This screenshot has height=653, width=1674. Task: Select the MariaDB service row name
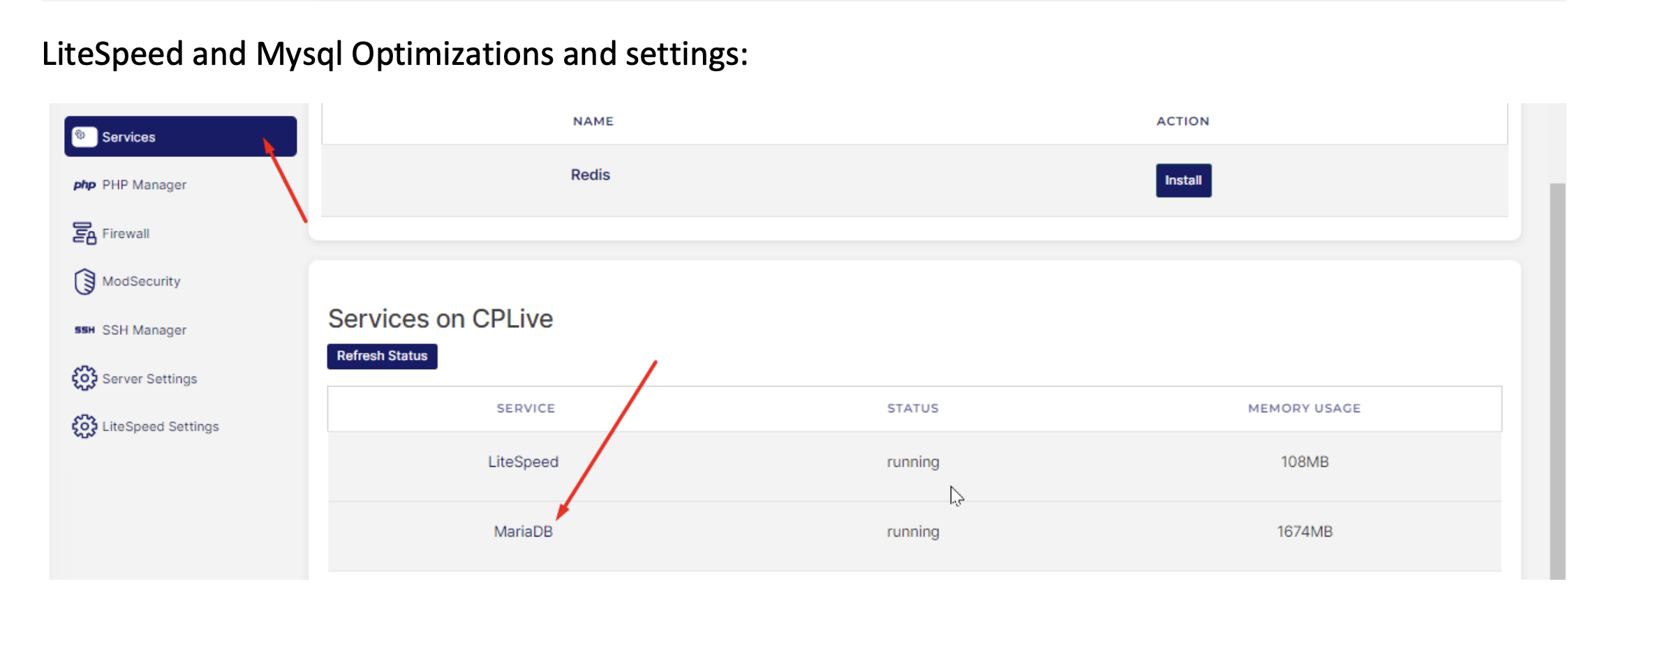(523, 532)
